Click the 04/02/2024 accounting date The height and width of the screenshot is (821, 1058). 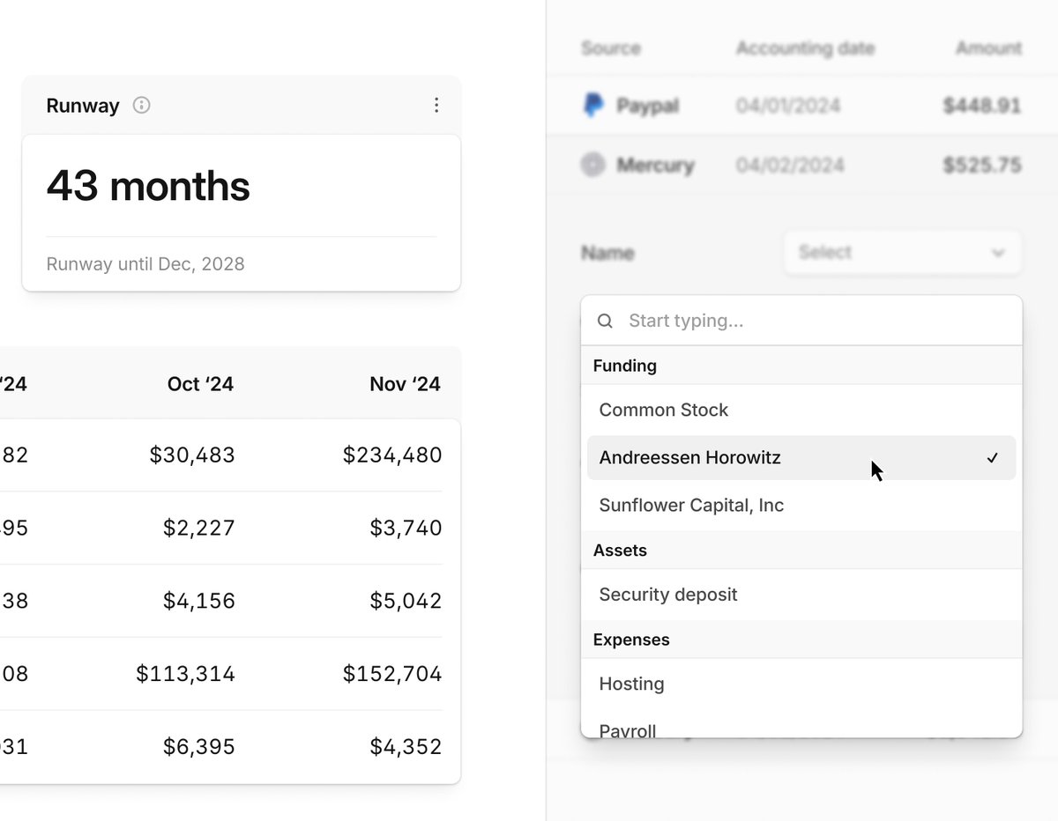click(790, 165)
